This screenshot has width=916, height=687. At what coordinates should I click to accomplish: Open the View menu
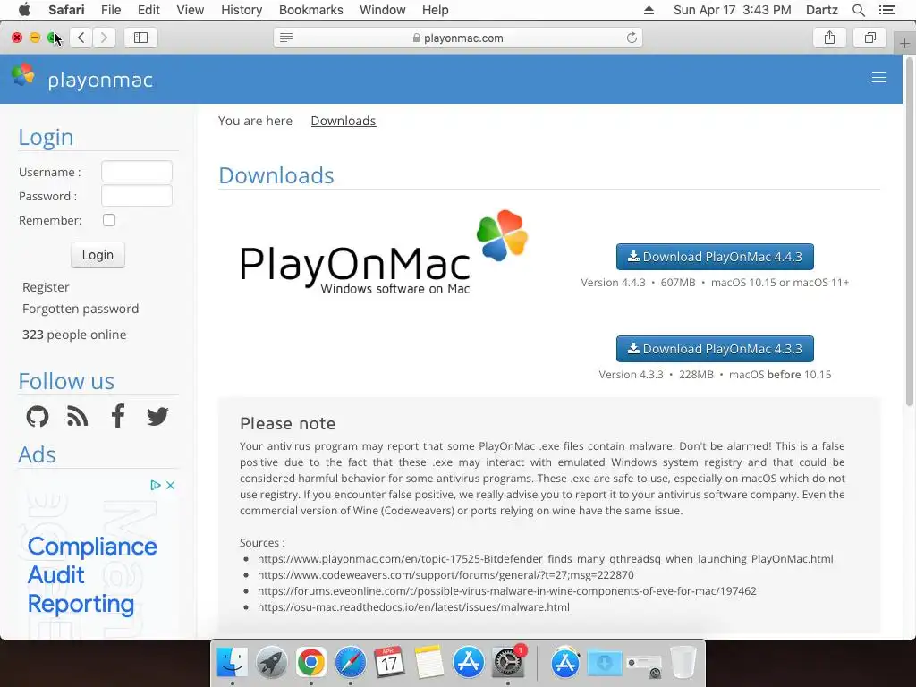click(x=191, y=10)
